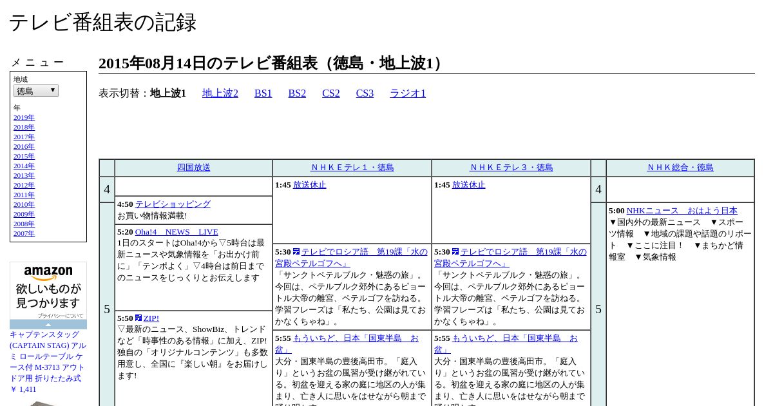
Task: Click the お買い物情報満載! description text
Action: (152, 216)
